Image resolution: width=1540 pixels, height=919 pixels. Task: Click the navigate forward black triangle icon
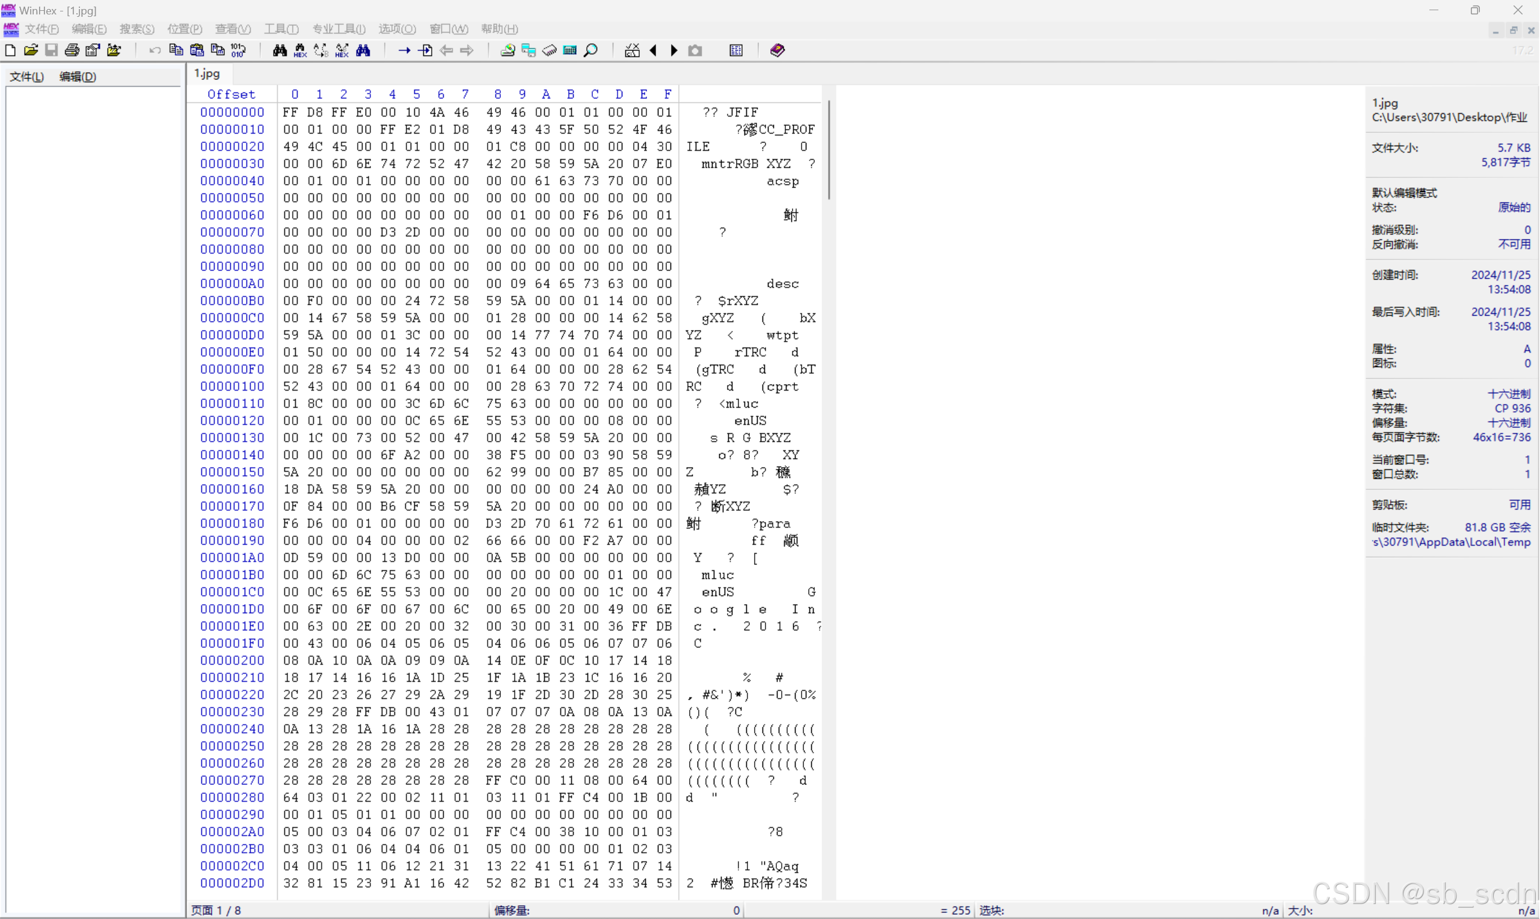[674, 50]
